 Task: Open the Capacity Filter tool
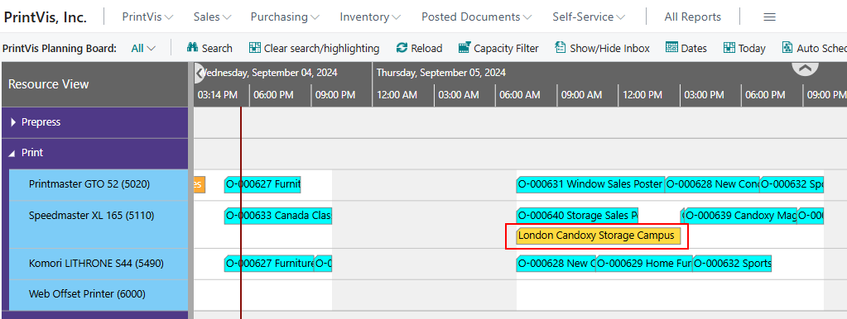[x=498, y=48]
